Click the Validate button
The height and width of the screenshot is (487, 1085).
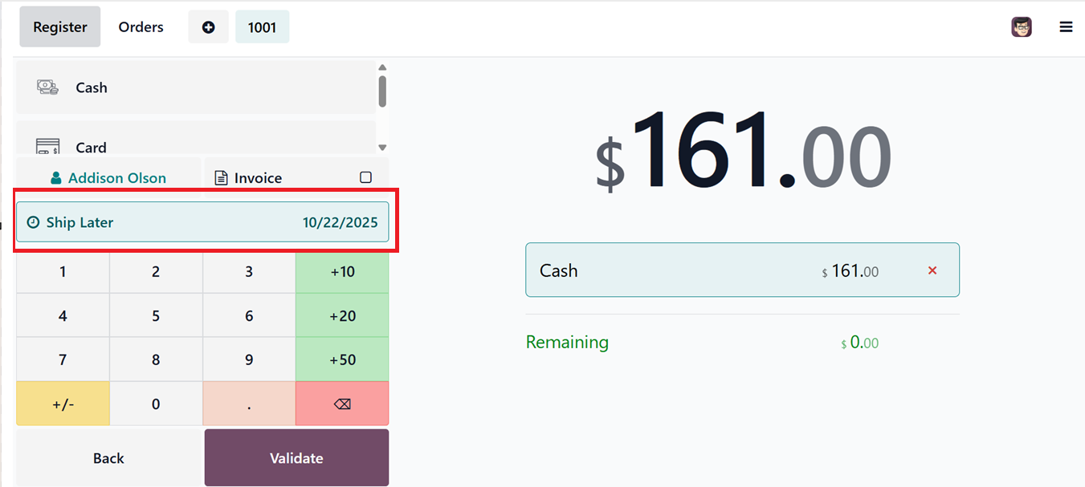tap(296, 458)
